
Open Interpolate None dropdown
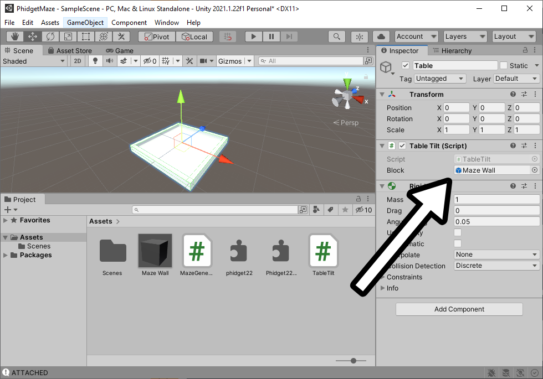coord(496,255)
